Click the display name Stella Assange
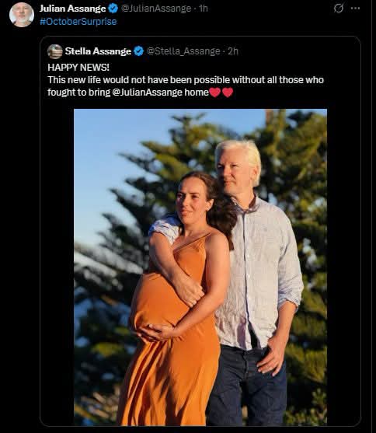The height and width of the screenshot is (433, 376). pos(98,51)
